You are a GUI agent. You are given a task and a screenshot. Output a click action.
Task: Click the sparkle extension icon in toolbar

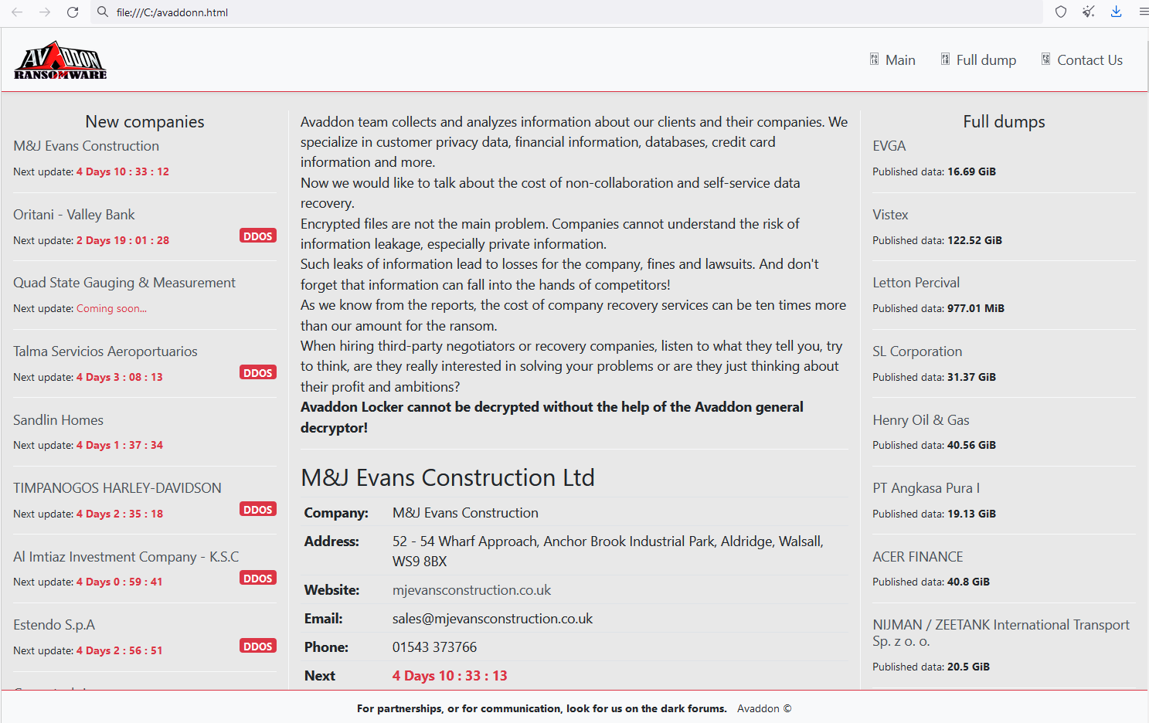coord(1089,12)
